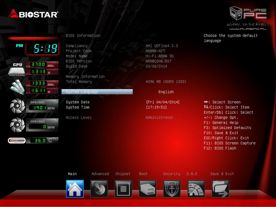
Task: Open the Boot drive icon
Action: [x=147, y=189]
